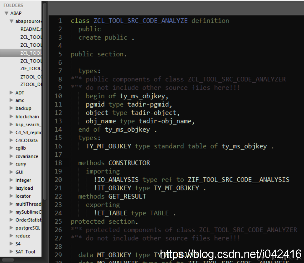304x263 pixels.
Task: Select the mySublimeC folder name
Action: [x=28, y=212]
